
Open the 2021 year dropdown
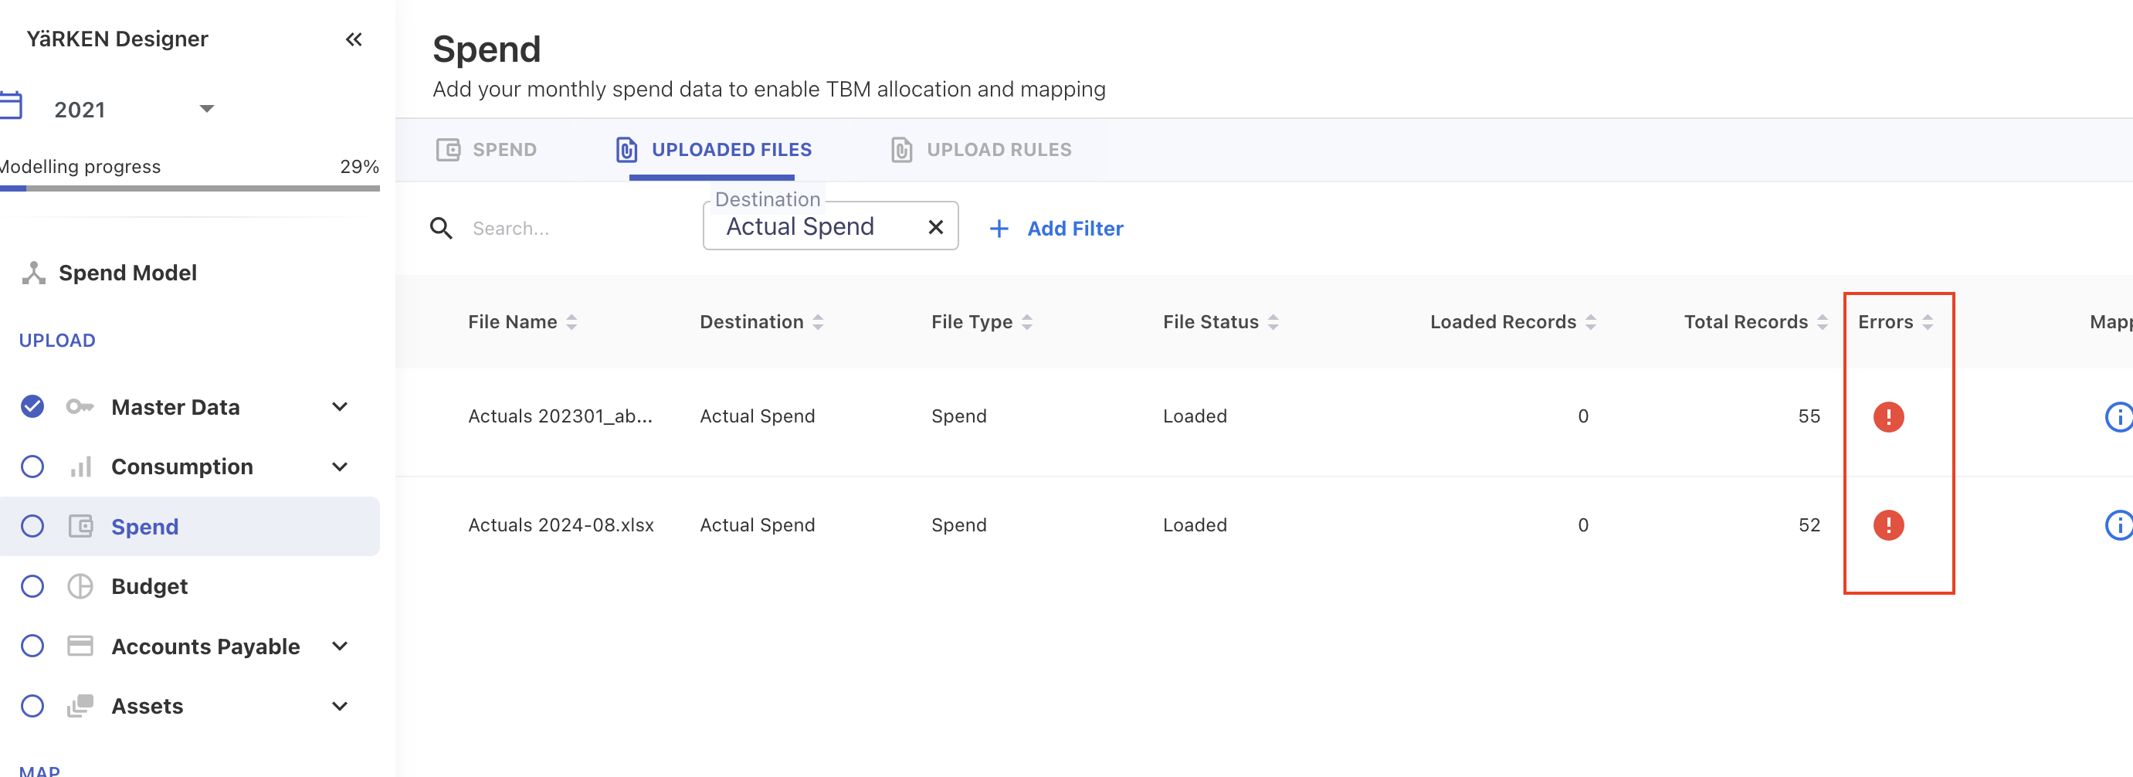click(206, 108)
